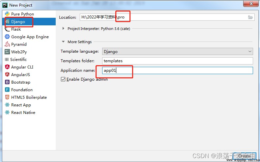Select the Pure Python project icon
260x162 pixels.
coord(7,14)
